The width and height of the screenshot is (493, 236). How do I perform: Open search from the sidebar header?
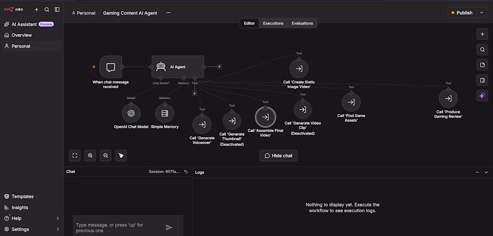[x=47, y=9]
